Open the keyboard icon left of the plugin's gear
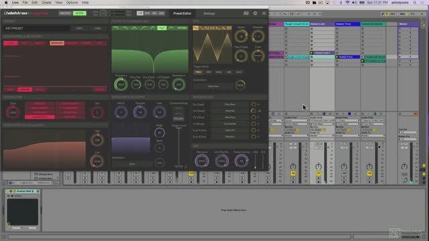The image size is (429, 241). [x=246, y=13]
